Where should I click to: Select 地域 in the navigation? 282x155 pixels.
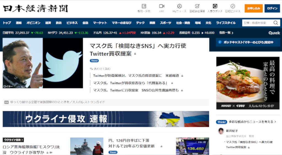198,23
